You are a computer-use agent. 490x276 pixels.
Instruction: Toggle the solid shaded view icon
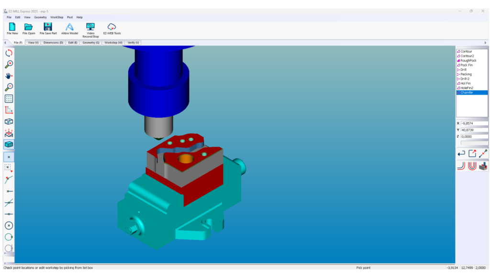[x=9, y=144]
